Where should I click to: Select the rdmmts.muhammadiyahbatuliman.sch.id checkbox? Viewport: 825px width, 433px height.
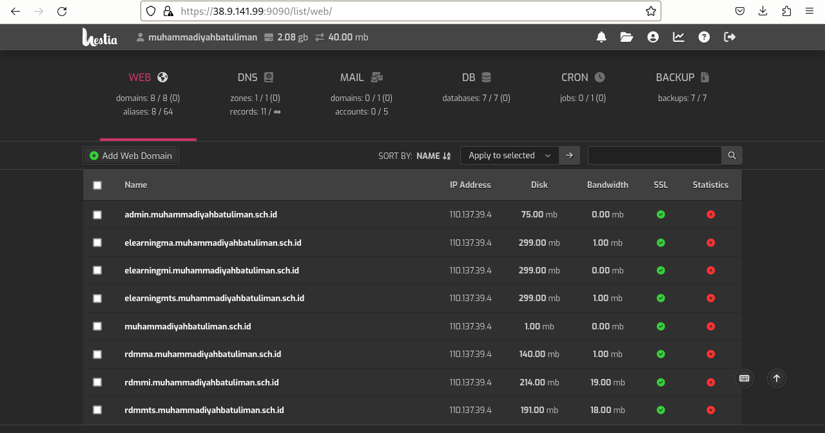click(x=97, y=410)
